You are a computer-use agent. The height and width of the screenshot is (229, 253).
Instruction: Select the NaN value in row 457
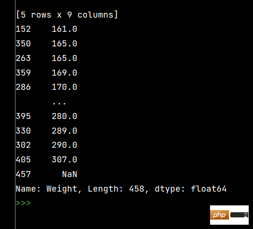pos(70,174)
